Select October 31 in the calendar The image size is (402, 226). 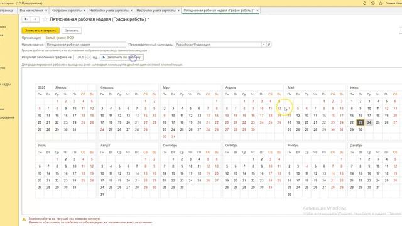(271, 188)
